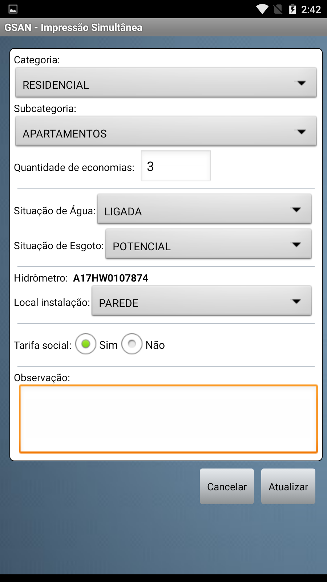Open the Situação de Água dropdown

coord(204,209)
